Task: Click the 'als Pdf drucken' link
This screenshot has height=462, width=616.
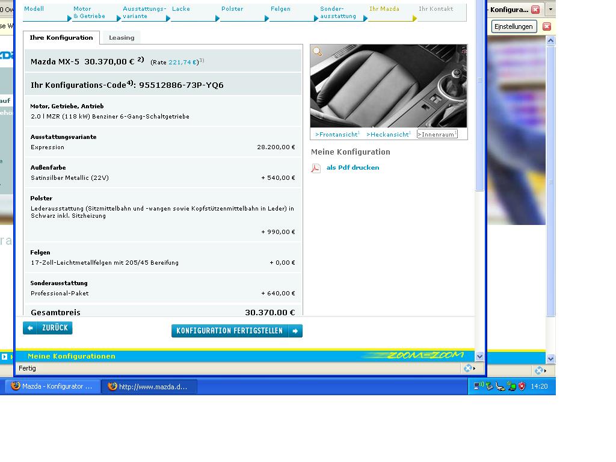Action: 353,168
